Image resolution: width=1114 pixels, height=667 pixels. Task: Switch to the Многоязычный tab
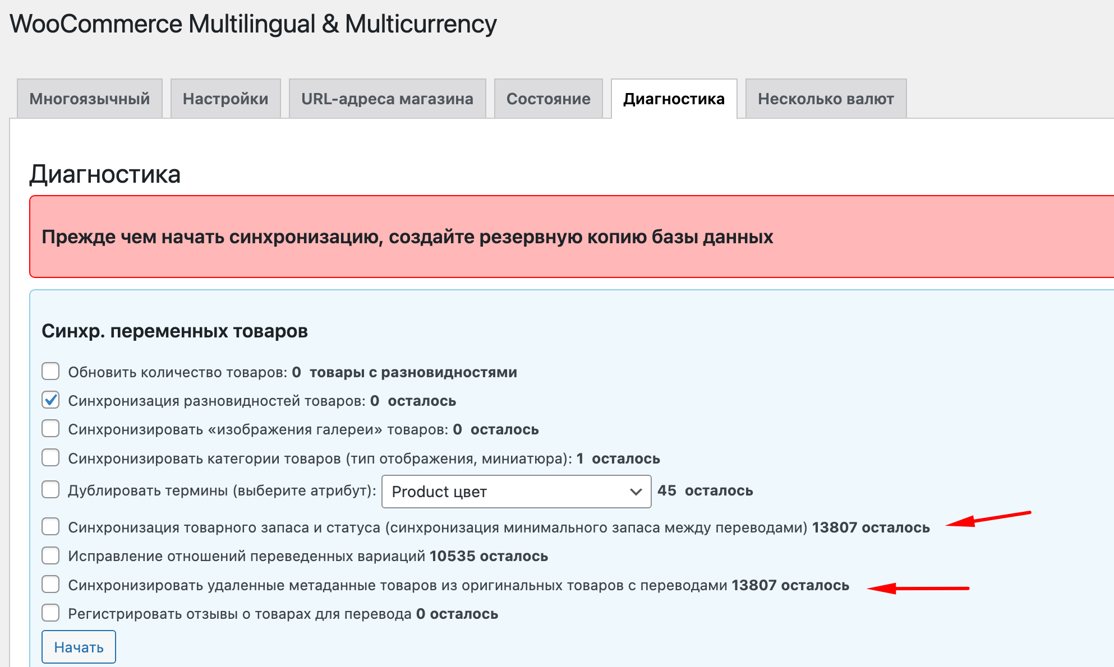90,99
